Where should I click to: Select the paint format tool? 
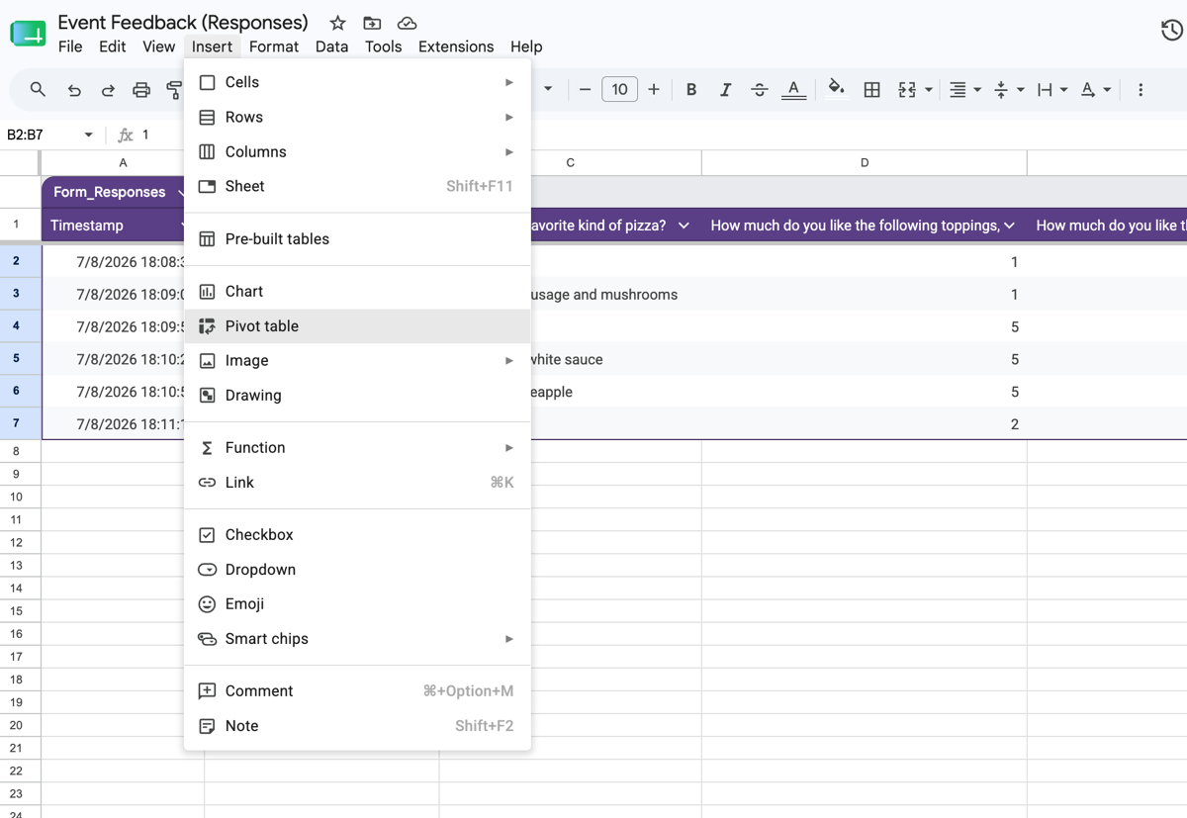point(174,90)
